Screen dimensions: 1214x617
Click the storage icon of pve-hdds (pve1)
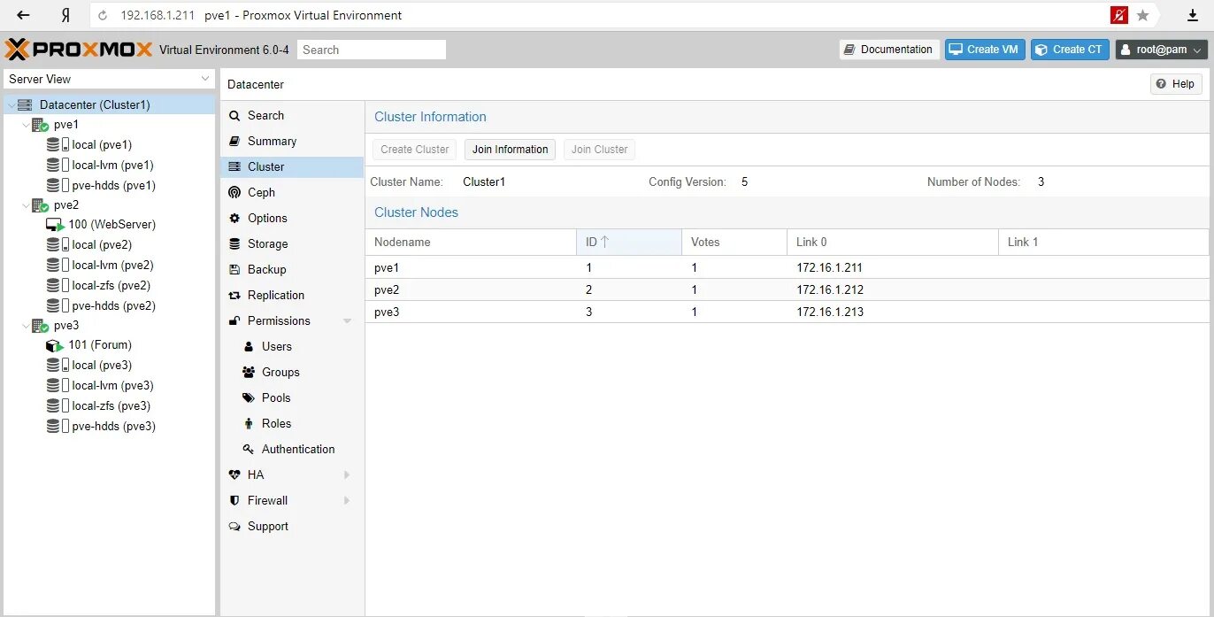tap(58, 185)
